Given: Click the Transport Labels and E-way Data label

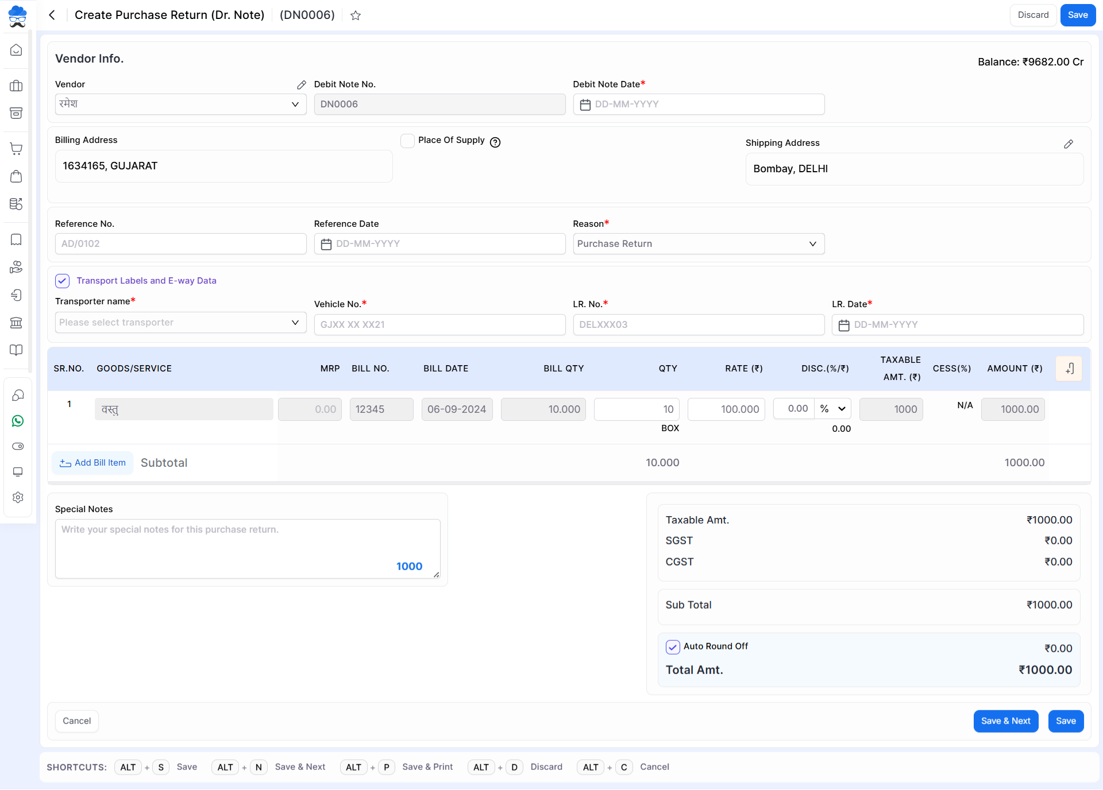Looking at the screenshot, I should tap(146, 281).
